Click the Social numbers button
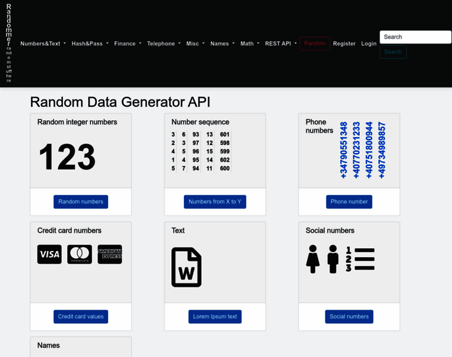The image size is (452, 357). 349,317
